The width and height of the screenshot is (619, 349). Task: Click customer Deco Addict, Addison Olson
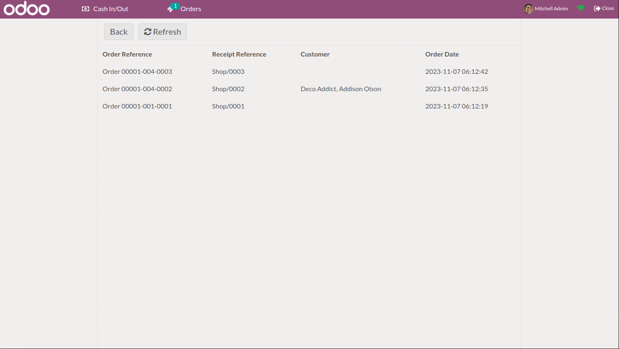(341, 89)
